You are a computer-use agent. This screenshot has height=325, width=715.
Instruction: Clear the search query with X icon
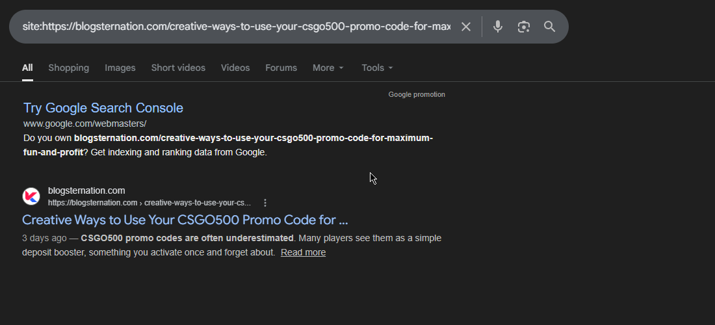[x=466, y=27]
